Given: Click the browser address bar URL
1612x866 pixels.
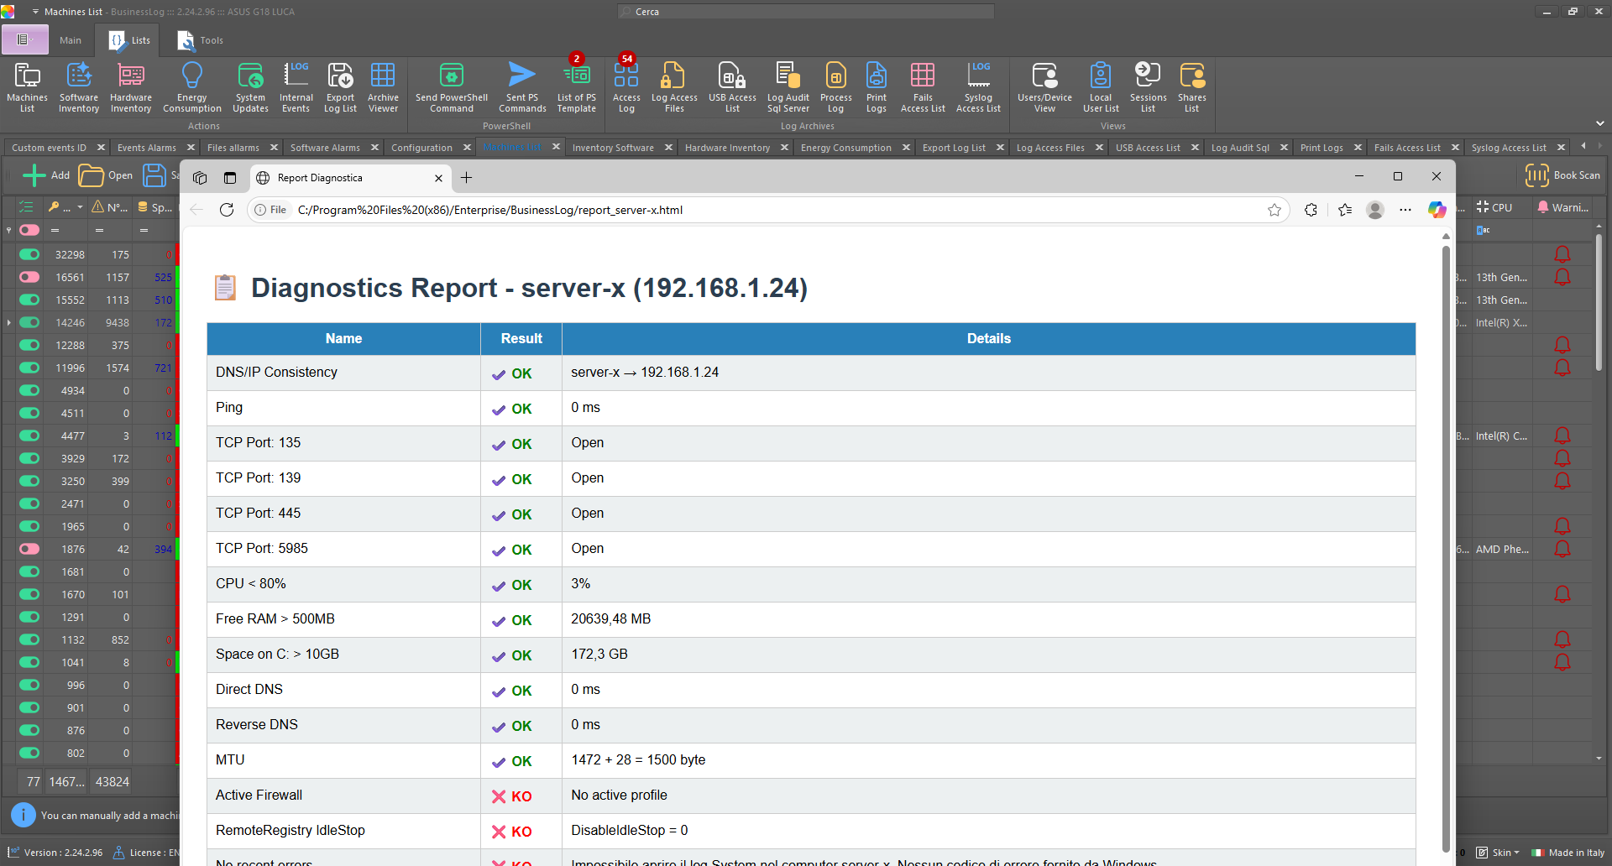Looking at the screenshot, I should 489,210.
